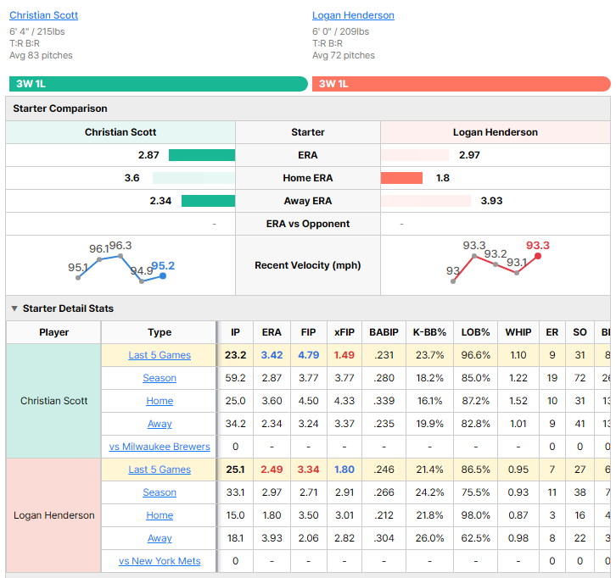Click Henderson's Home LOB% value 98.0%
The height and width of the screenshot is (578, 616).
475,515
